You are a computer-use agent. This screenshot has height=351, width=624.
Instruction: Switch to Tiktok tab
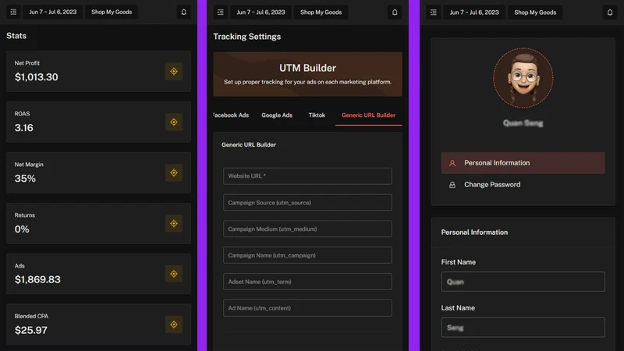click(x=317, y=115)
